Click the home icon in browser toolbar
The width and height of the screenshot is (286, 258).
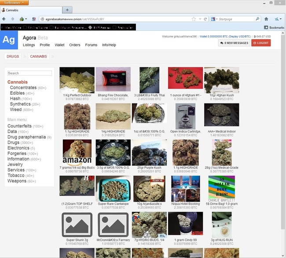click(266, 19)
